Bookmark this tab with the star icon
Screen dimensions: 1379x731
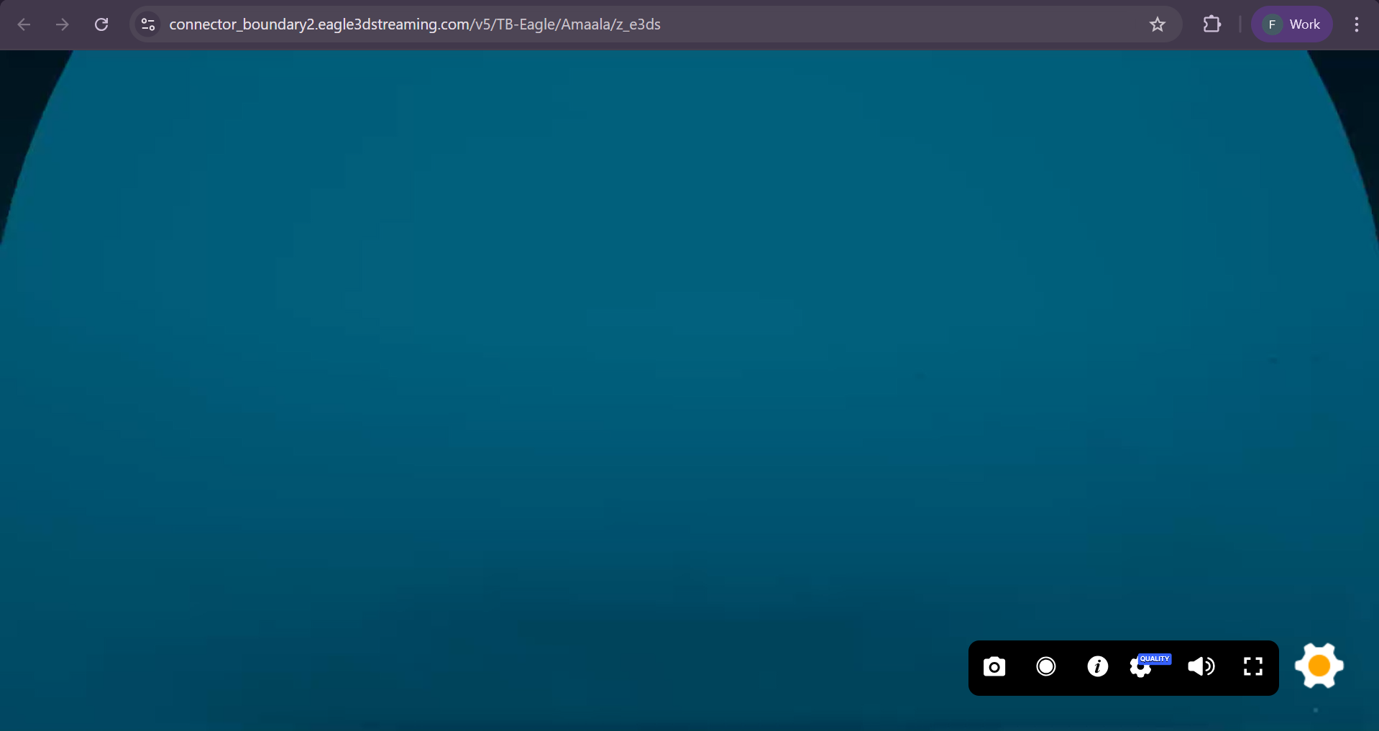click(1158, 24)
